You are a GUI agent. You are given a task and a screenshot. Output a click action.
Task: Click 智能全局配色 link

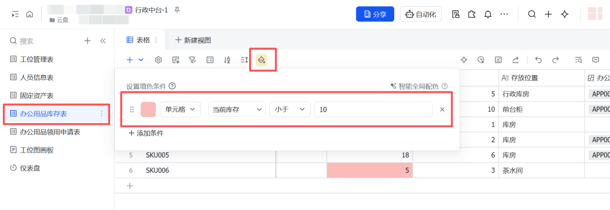415,86
